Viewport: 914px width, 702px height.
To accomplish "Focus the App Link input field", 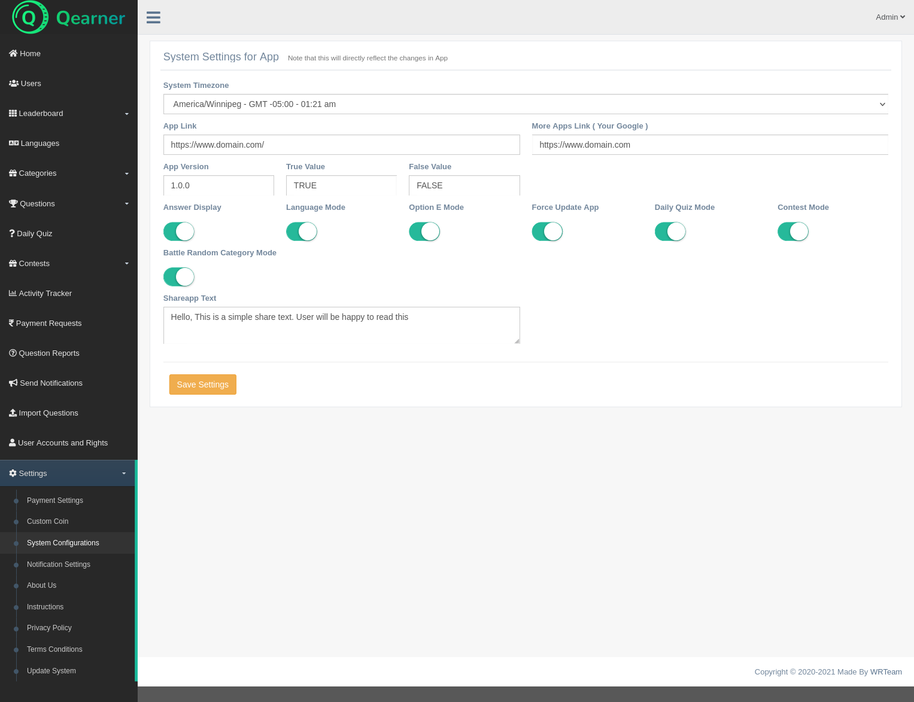I will [x=342, y=145].
